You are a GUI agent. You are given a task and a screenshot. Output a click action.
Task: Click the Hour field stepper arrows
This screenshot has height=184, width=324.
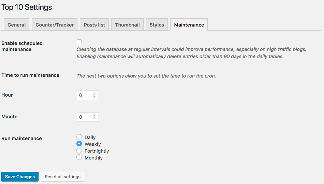[x=94, y=95]
